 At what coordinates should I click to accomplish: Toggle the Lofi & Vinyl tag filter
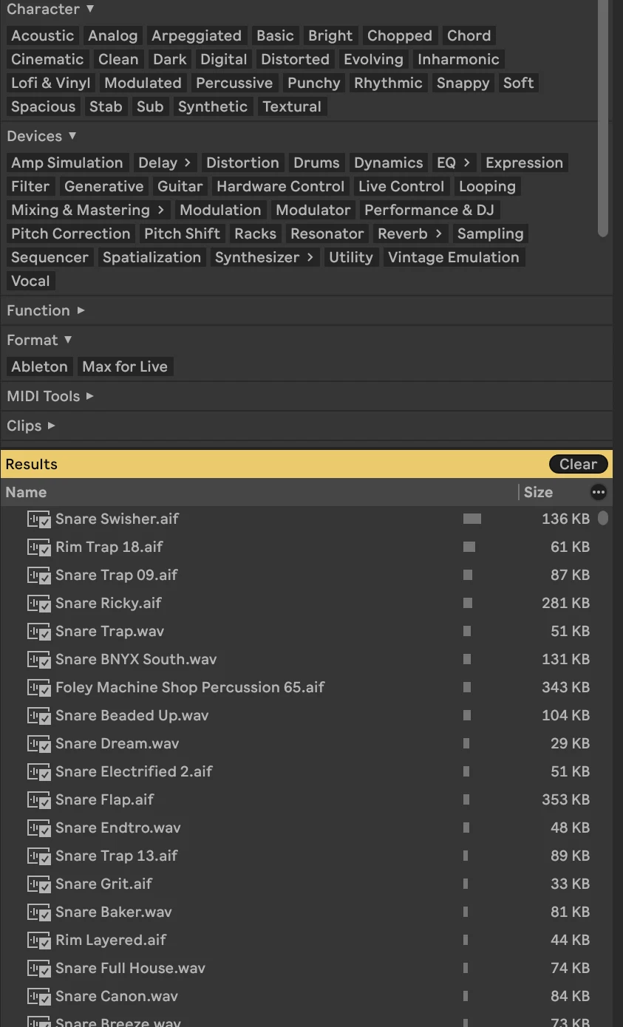51,83
